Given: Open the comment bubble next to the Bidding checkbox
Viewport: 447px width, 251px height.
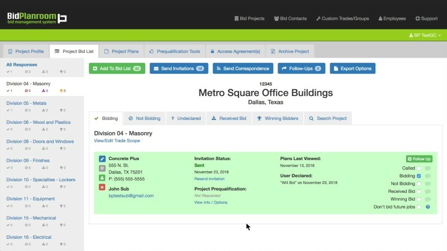Looking at the screenshot, I should 427,176.
